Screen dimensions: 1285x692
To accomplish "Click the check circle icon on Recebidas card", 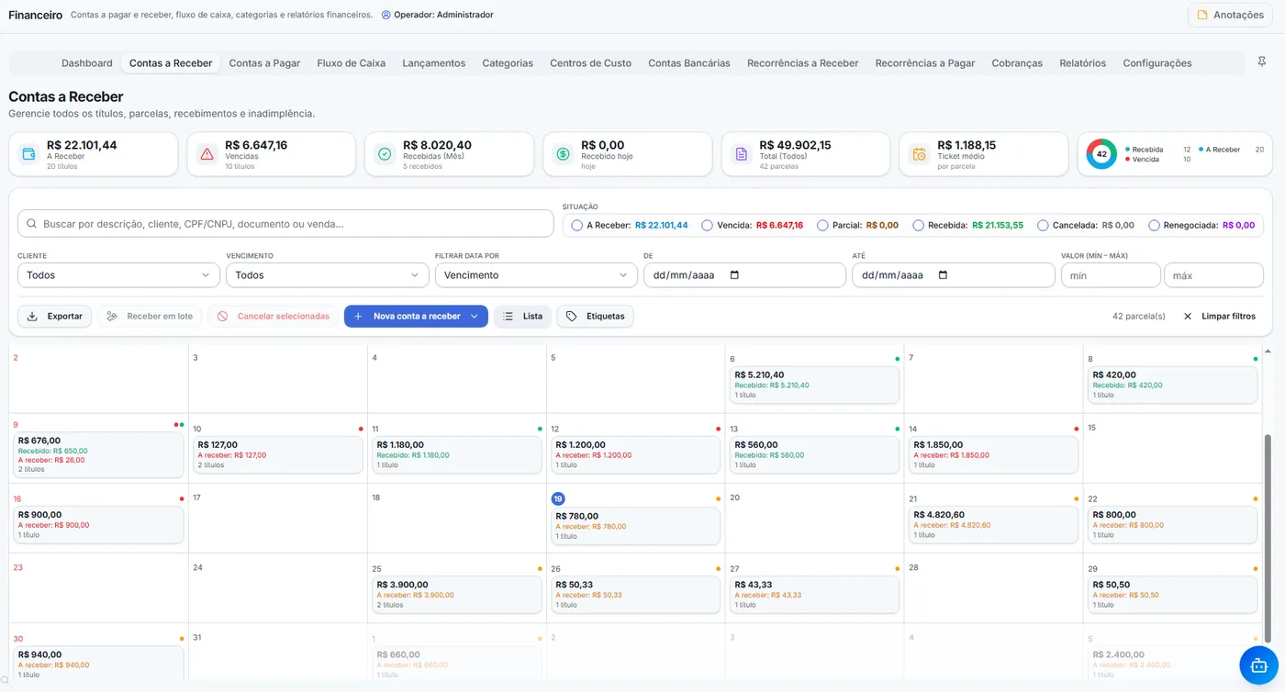I will point(385,154).
